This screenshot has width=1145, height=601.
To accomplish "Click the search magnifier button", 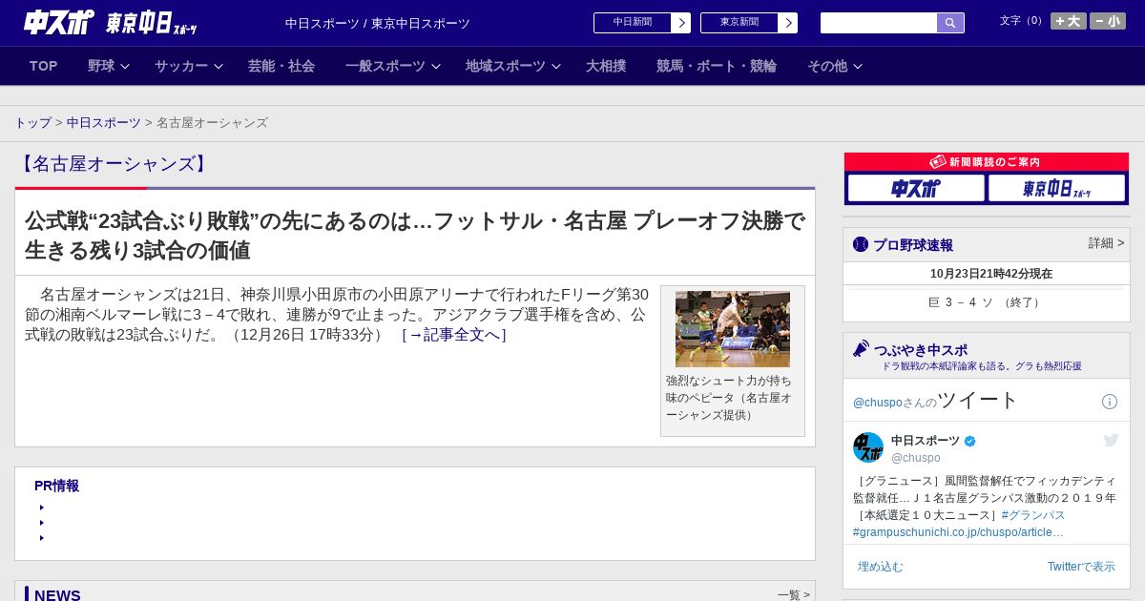I will (950, 23).
